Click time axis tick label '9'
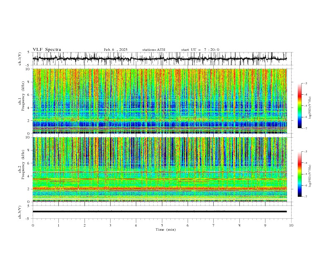Screen dimensions: 328x253 coord(265,225)
